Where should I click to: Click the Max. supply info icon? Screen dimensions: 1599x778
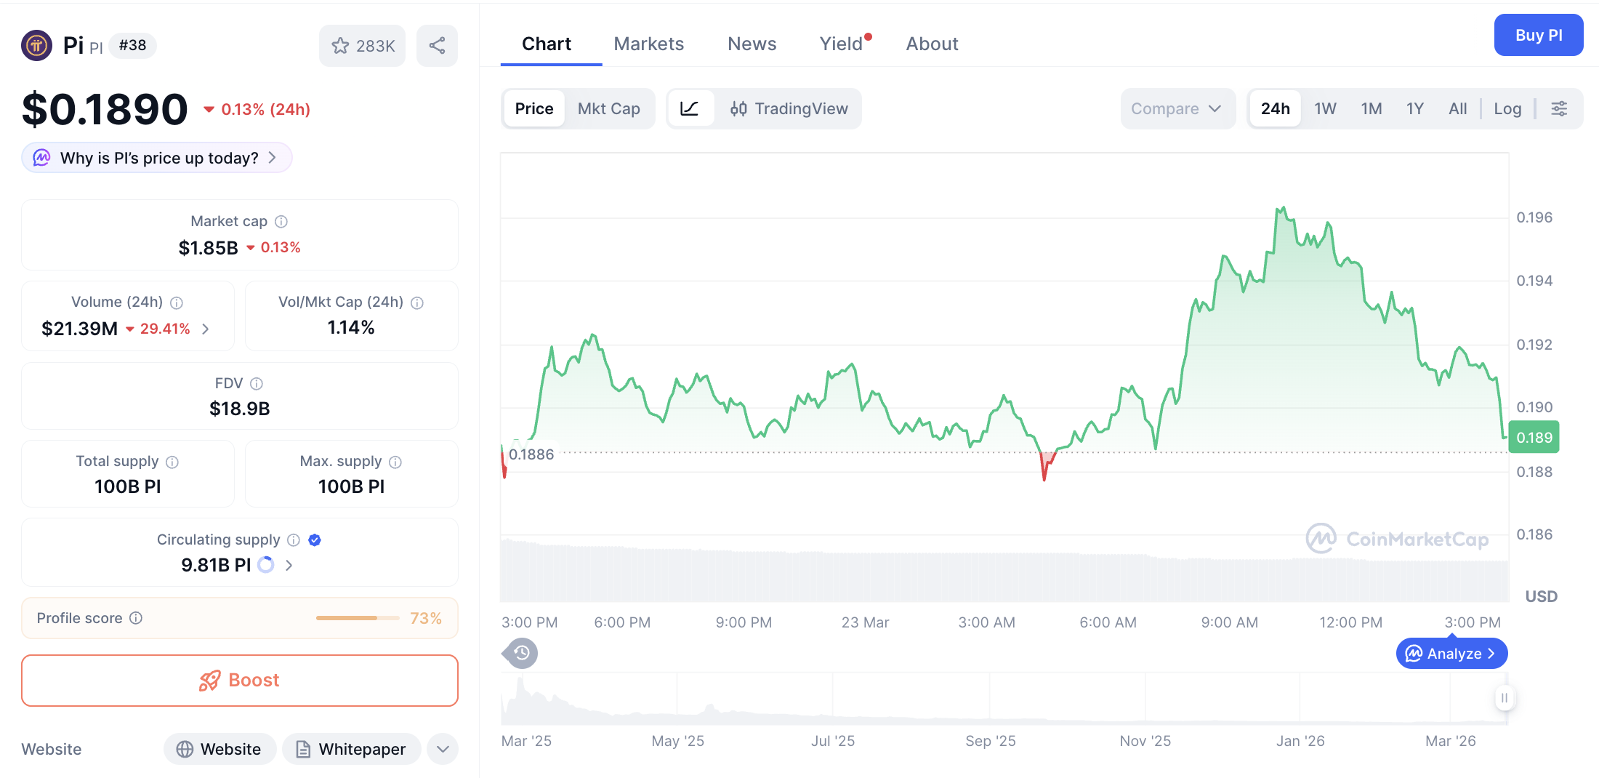coord(395,462)
